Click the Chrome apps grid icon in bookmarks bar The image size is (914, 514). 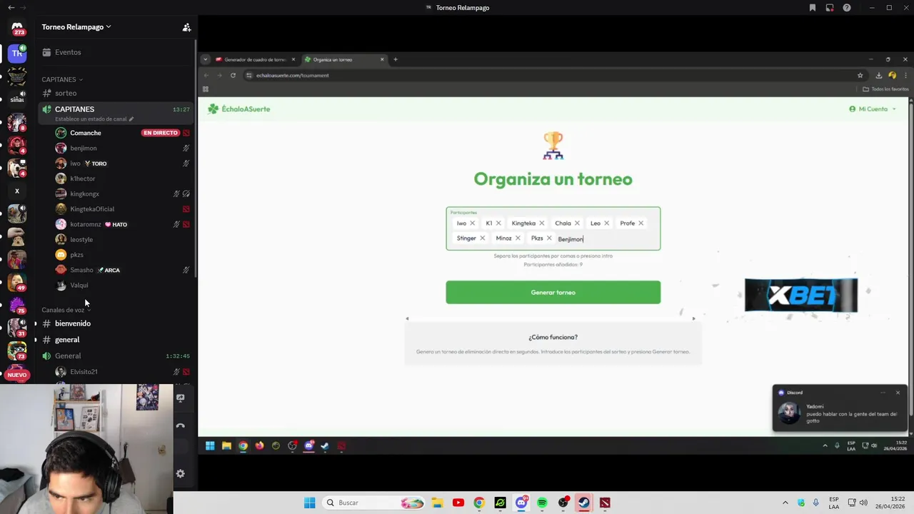tap(205, 89)
